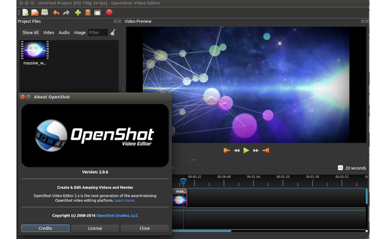The height and width of the screenshot is (239, 386).
Task: Switch to the Video files tab
Action: (48, 32)
